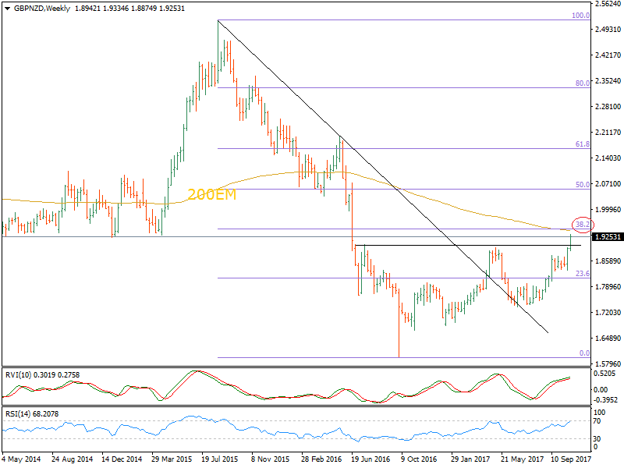Select the 10 Sep 2017 date marker

(x=570, y=460)
